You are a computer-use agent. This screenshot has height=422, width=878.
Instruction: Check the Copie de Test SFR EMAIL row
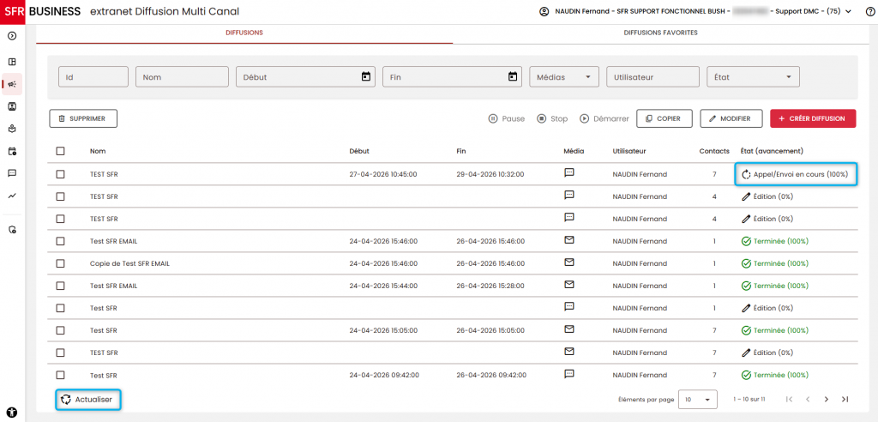click(61, 263)
